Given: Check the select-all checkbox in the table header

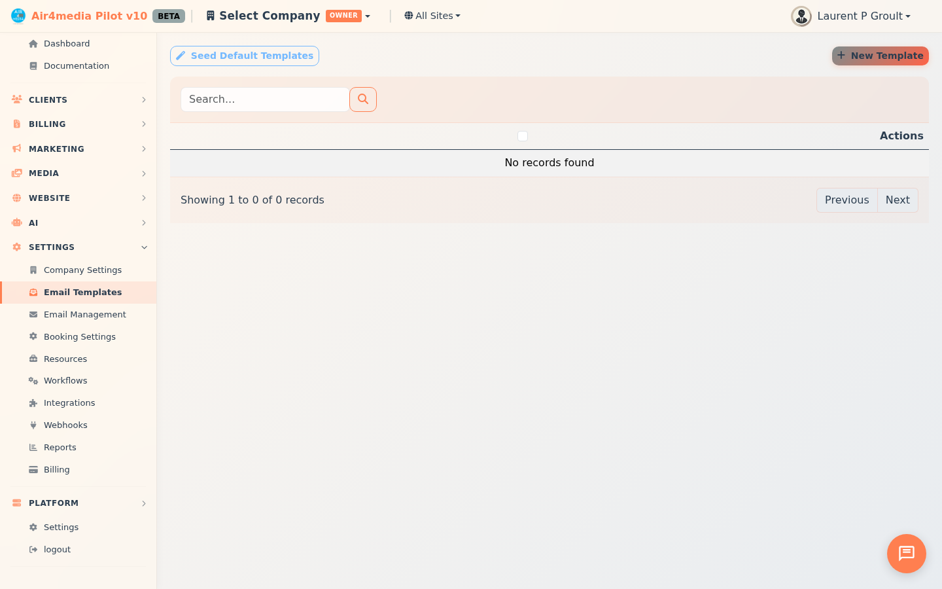Looking at the screenshot, I should 523,135.
